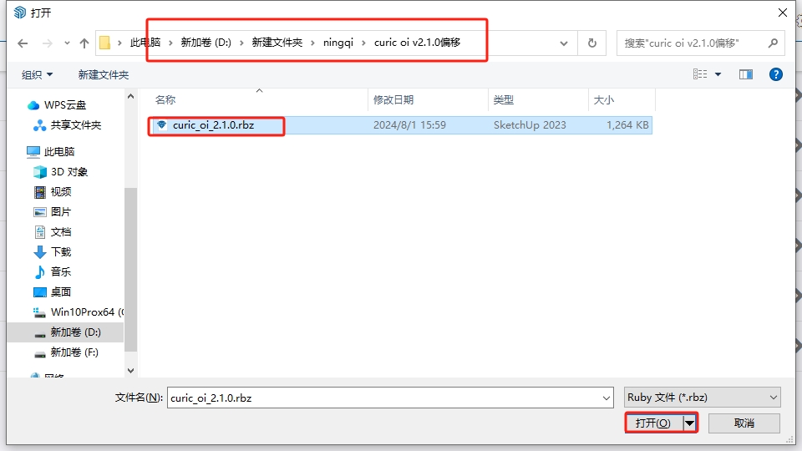
Task: Open the 打开 button split dropdown arrow
Action: [x=690, y=423]
